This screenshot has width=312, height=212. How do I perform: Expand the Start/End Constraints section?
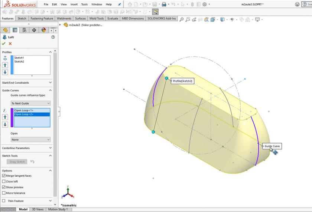pyautogui.click(x=26, y=83)
